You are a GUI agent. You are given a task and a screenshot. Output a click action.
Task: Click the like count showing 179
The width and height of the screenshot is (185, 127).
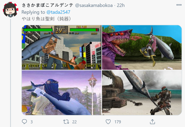pyautogui.click(x=118, y=122)
